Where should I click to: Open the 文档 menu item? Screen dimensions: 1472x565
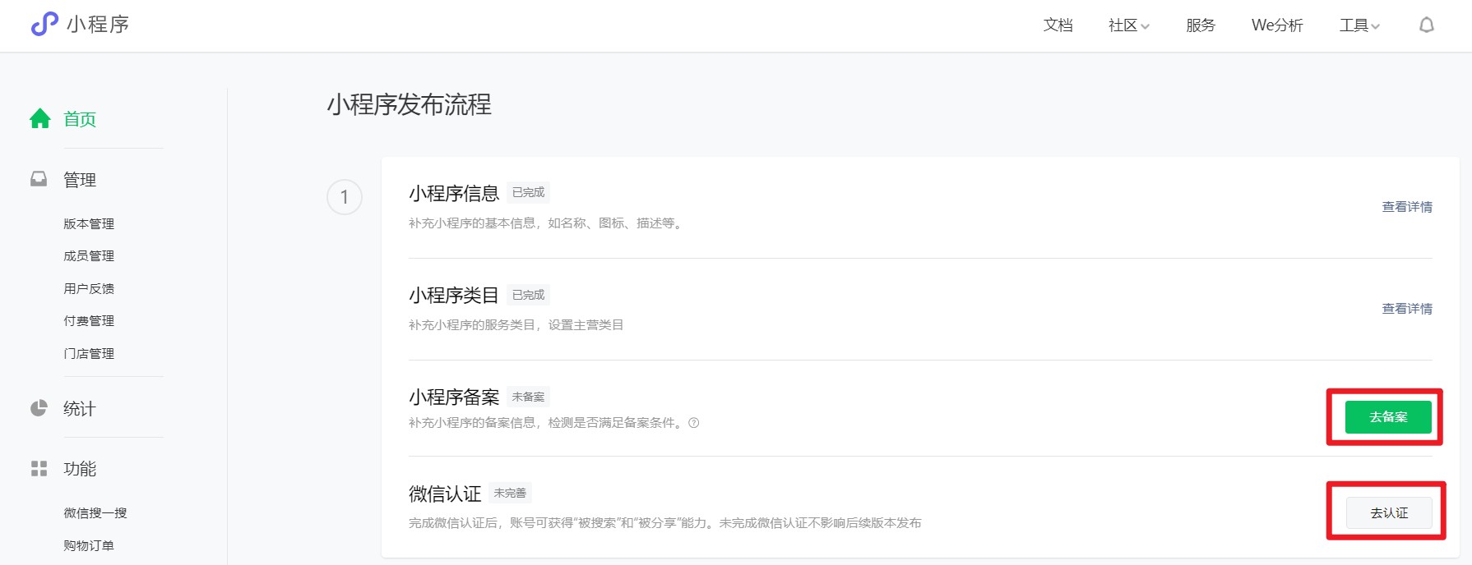[1058, 25]
